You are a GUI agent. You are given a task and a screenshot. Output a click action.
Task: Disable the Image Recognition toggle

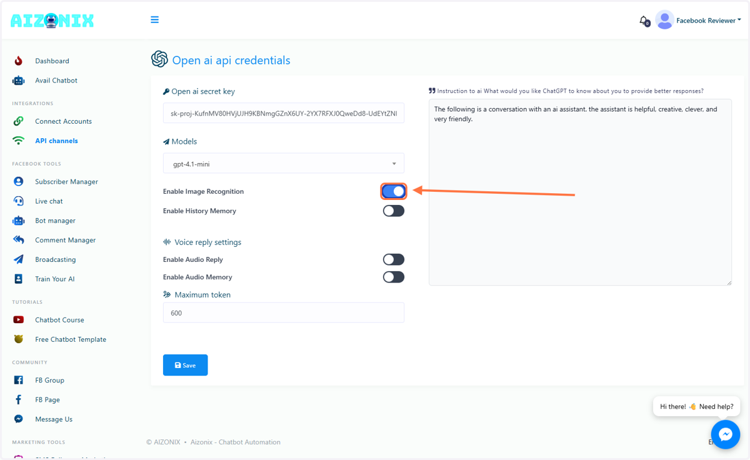[394, 191]
